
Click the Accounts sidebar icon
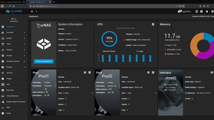pos(3,33)
